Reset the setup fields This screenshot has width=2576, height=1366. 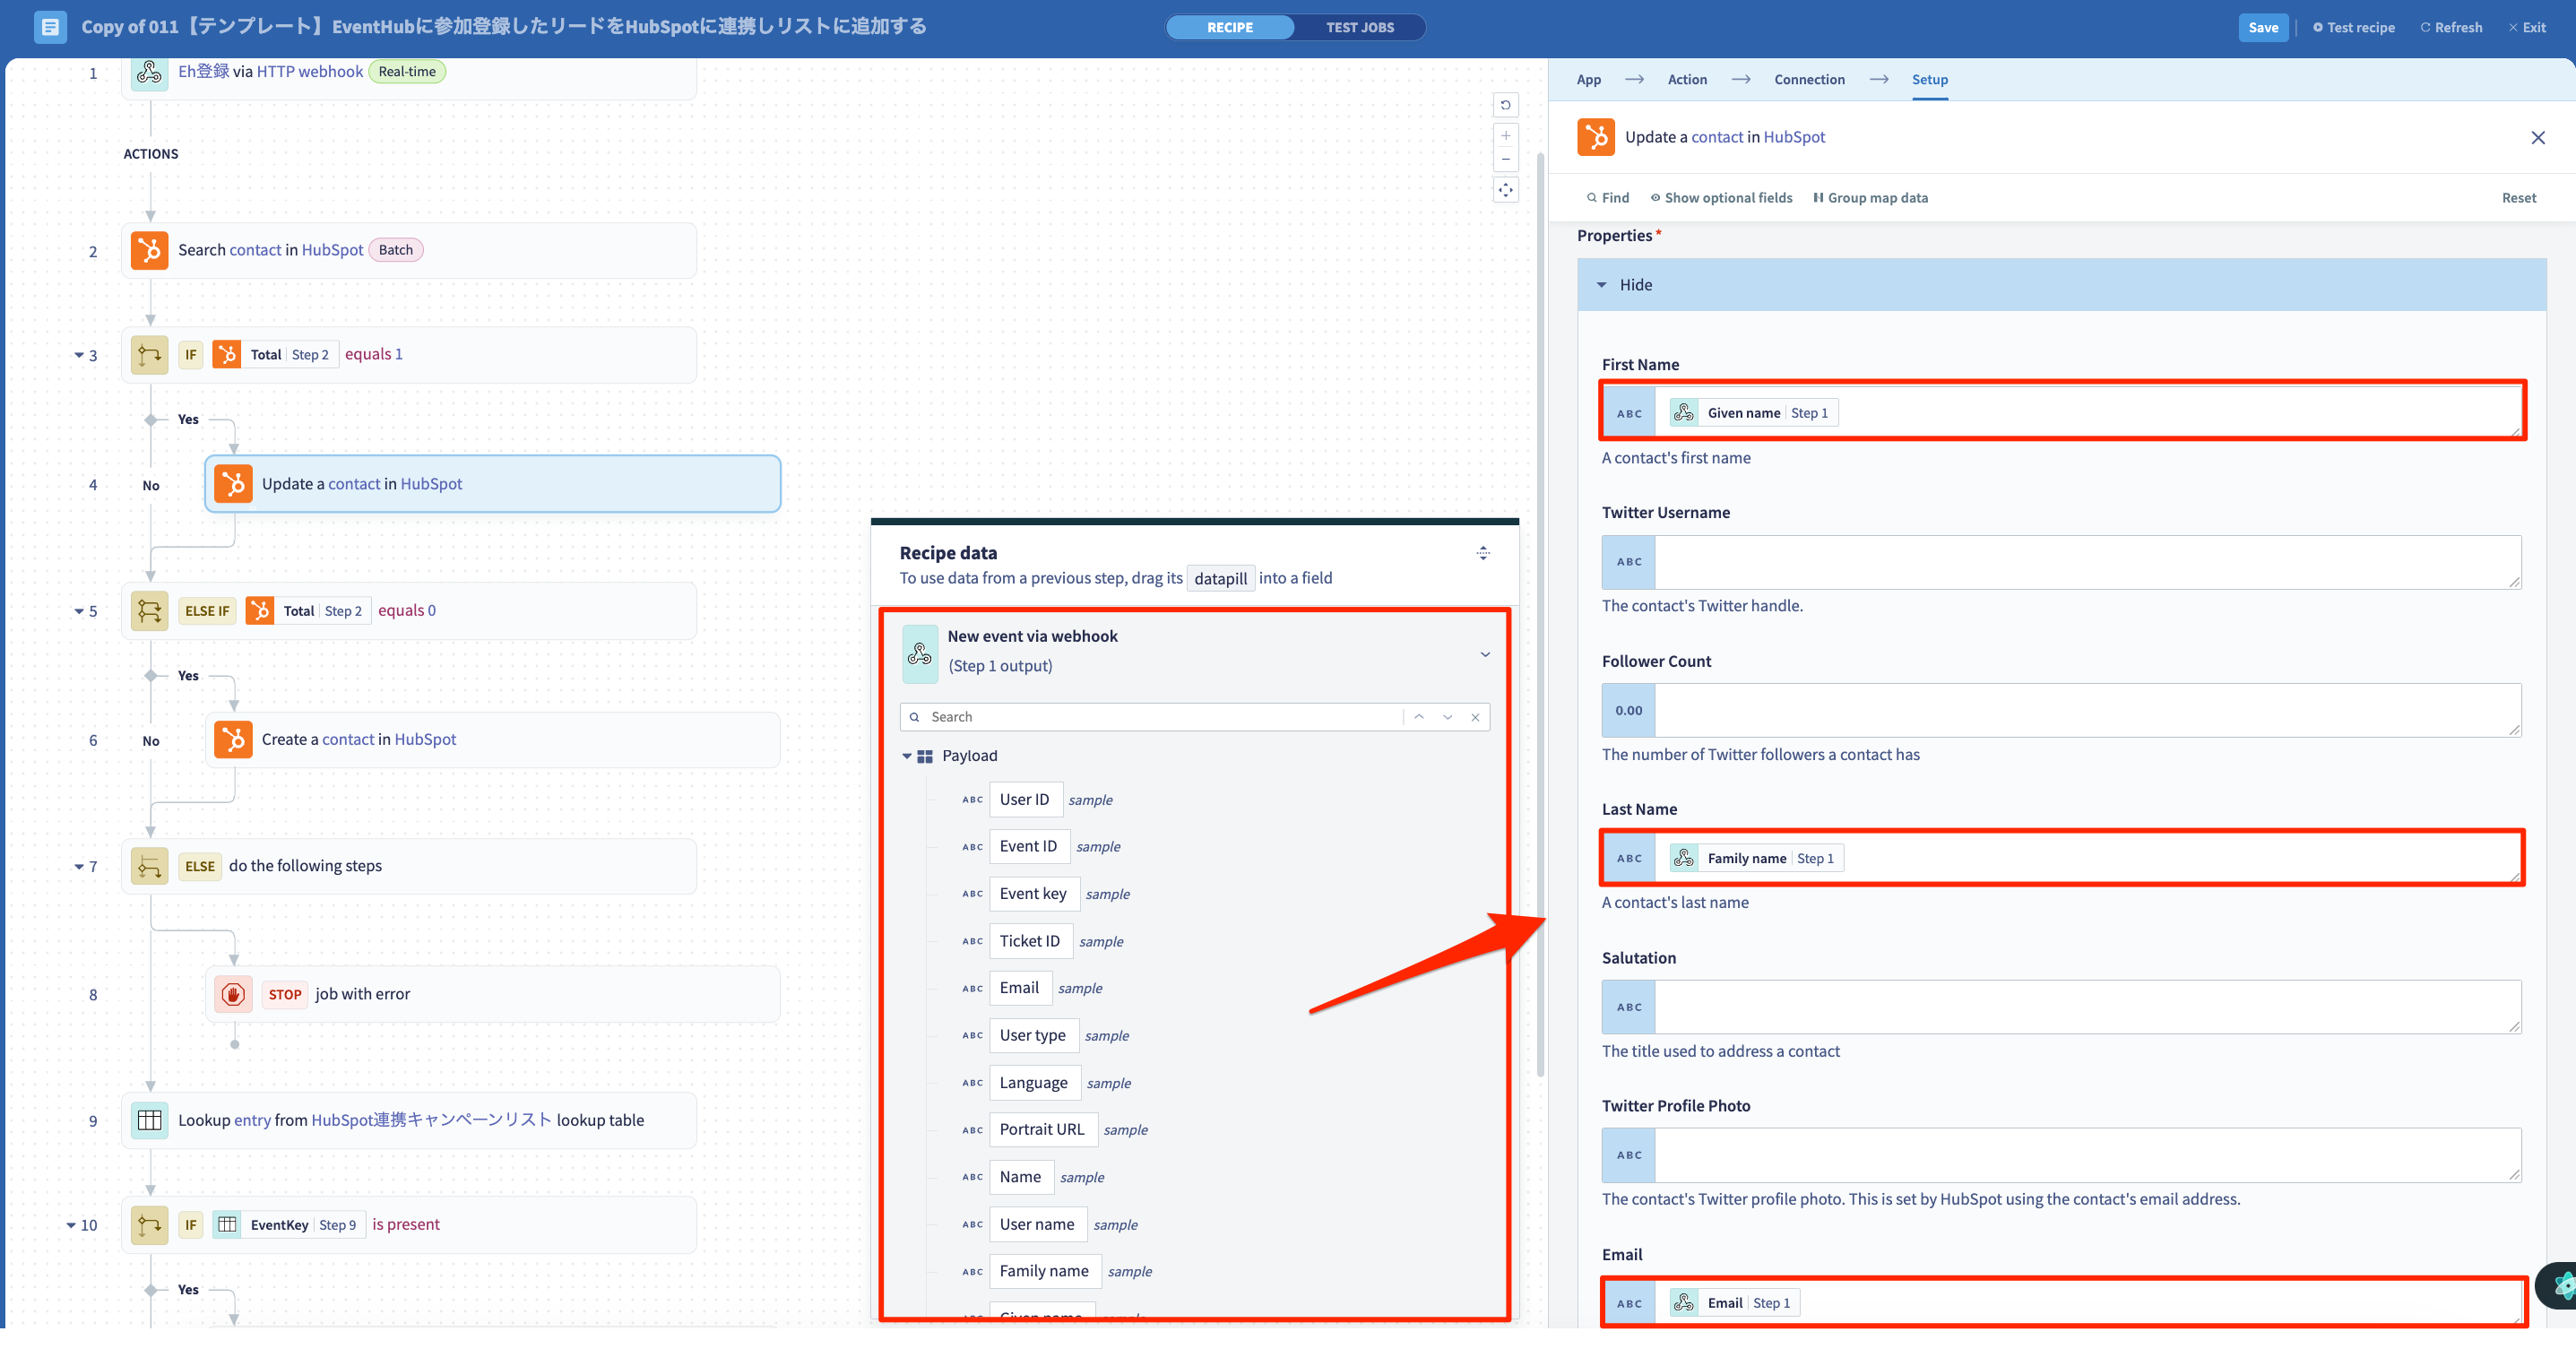pos(2518,198)
